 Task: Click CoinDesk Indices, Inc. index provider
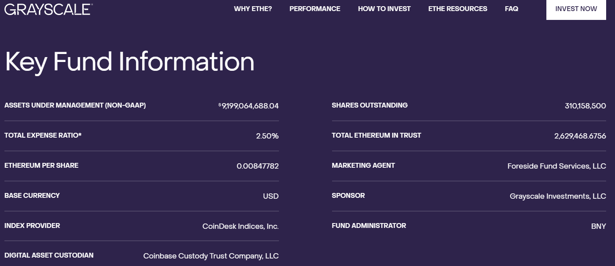(240, 226)
